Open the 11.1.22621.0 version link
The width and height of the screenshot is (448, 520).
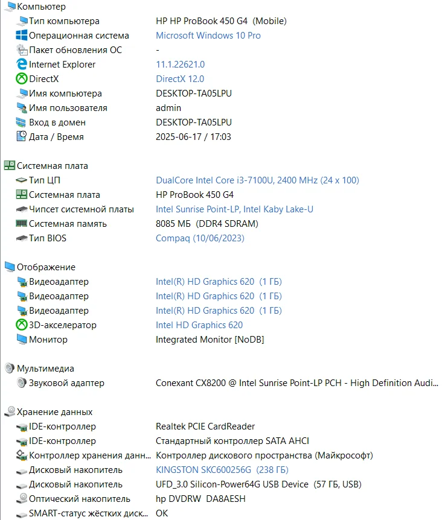[x=180, y=65]
